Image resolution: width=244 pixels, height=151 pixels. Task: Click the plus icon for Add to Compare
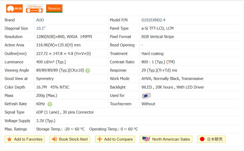[x=99, y=139]
